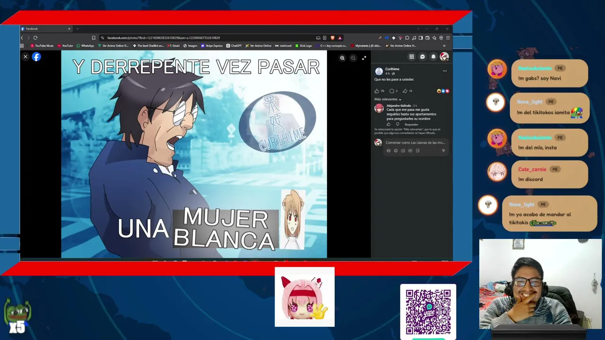Like the Curihime post
Screen dimensions: 605x340
(x=377, y=91)
